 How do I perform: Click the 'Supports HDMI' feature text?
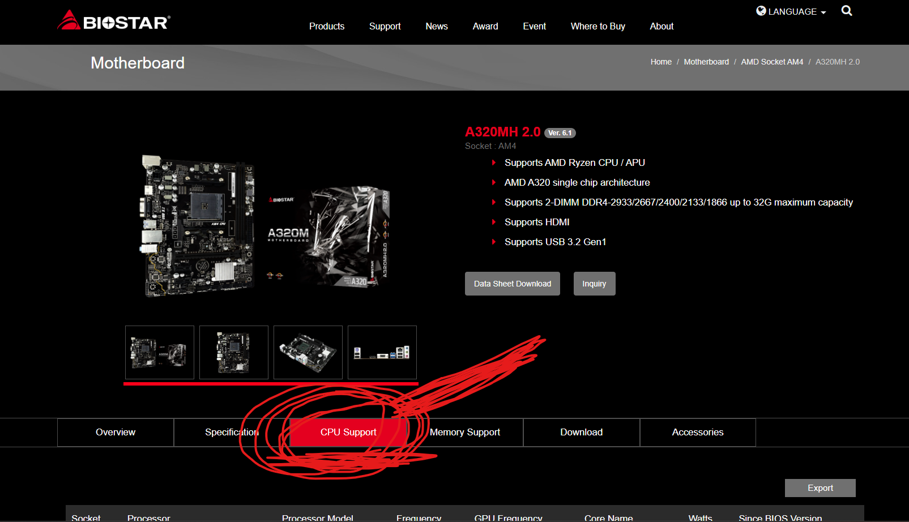(x=537, y=222)
